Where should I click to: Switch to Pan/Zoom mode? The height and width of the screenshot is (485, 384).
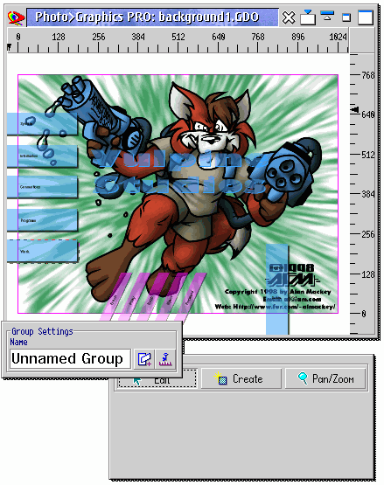pyautogui.click(x=325, y=378)
